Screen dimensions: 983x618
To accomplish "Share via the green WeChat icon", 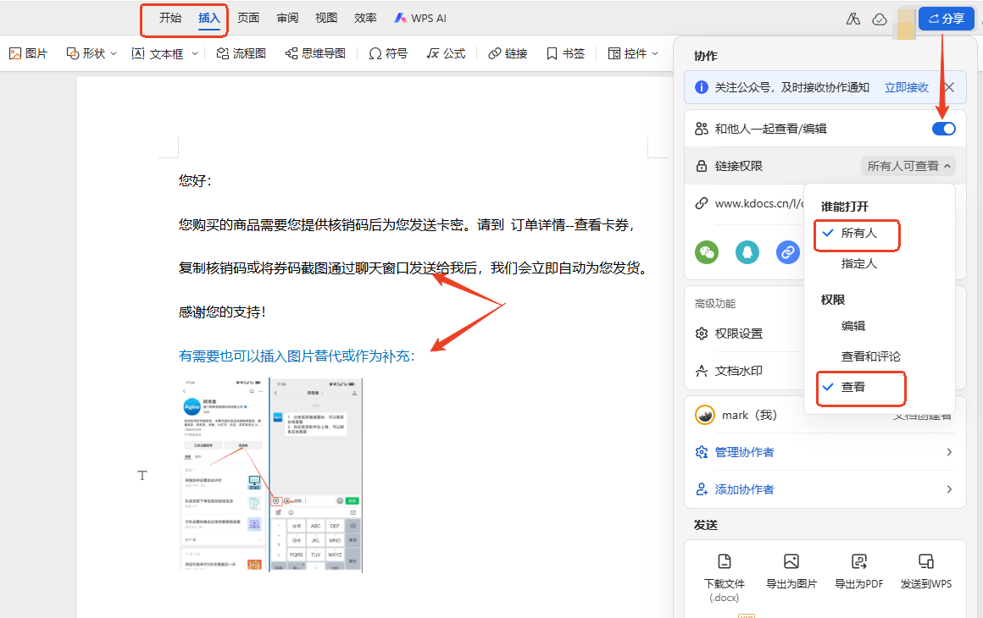I will (x=707, y=252).
